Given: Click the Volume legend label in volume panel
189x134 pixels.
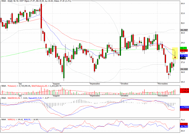Looking at the screenshot, I should (x=12, y=86).
